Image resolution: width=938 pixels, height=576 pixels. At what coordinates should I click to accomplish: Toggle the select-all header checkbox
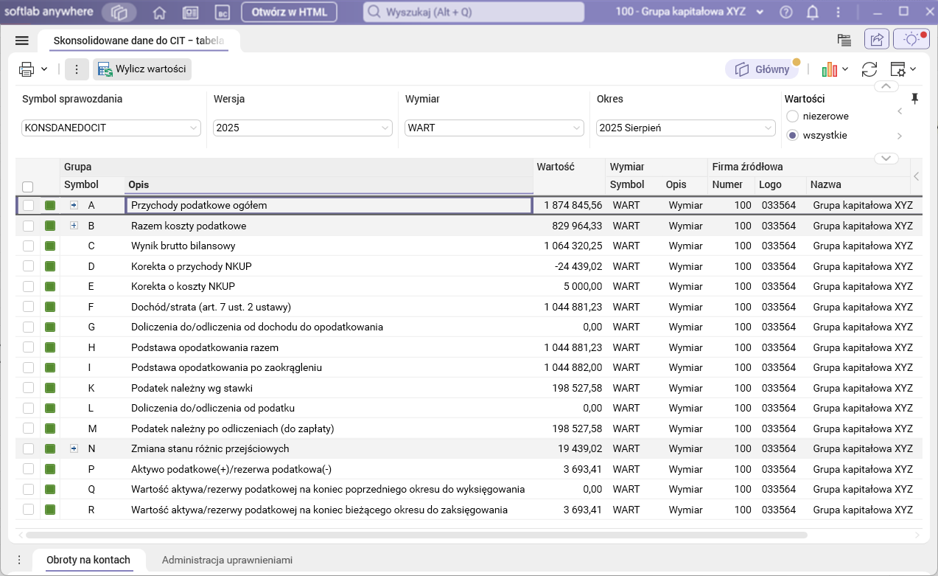point(28,187)
